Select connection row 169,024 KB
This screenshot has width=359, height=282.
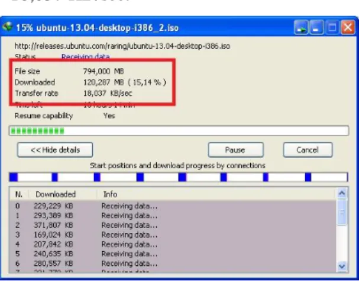[173, 235]
